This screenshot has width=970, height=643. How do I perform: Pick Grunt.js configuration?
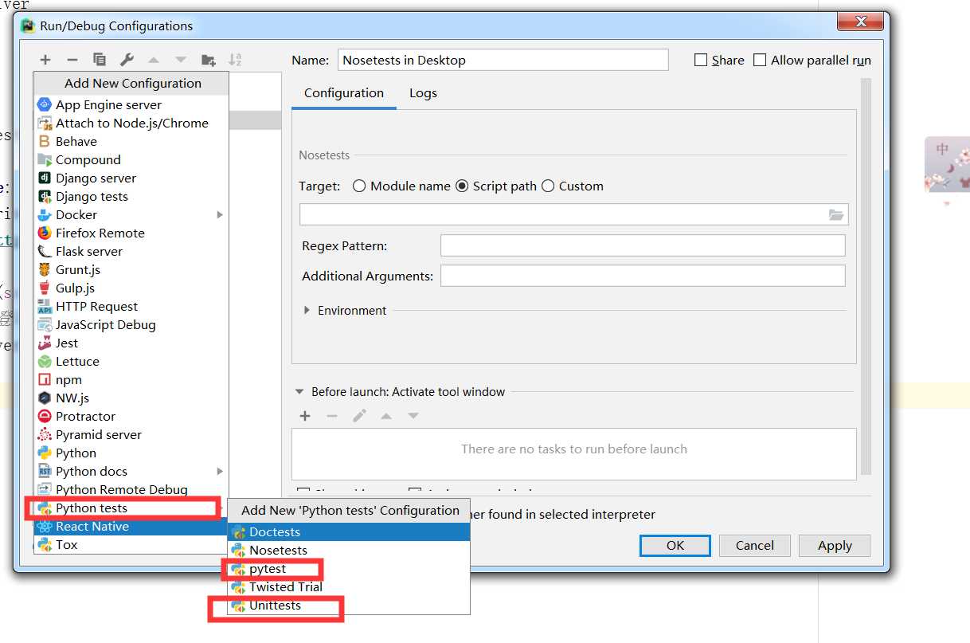click(131, 269)
